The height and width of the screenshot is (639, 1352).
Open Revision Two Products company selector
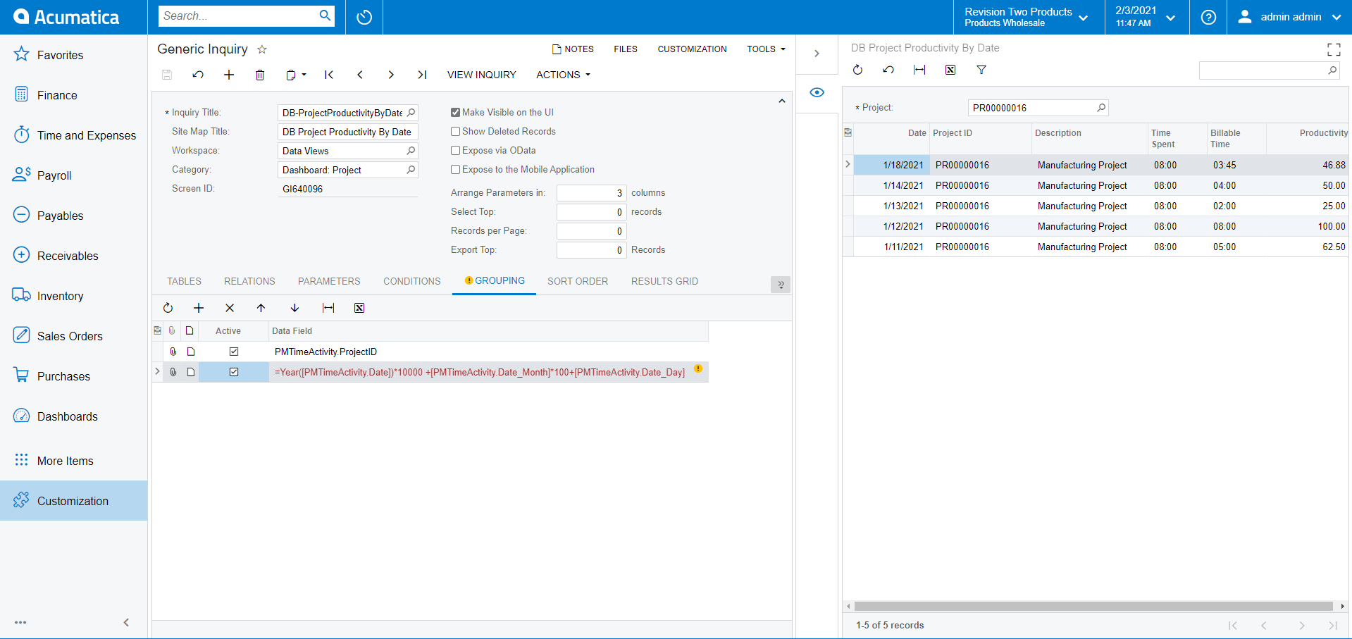pyautogui.click(x=1027, y=17)
